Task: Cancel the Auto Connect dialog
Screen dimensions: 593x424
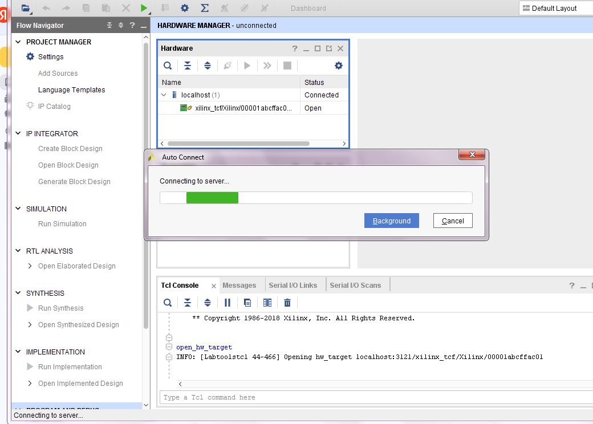Action: pyautogui.click(x=453, y=221)
